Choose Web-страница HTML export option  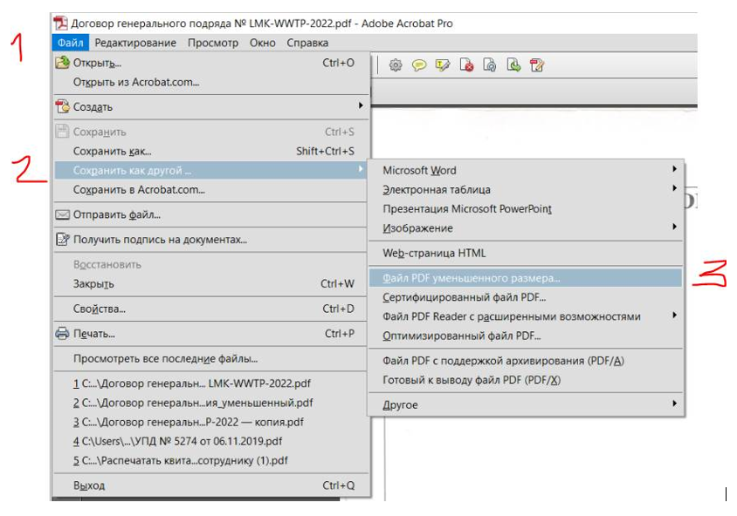pyautogui.click(x=526, y=253)
